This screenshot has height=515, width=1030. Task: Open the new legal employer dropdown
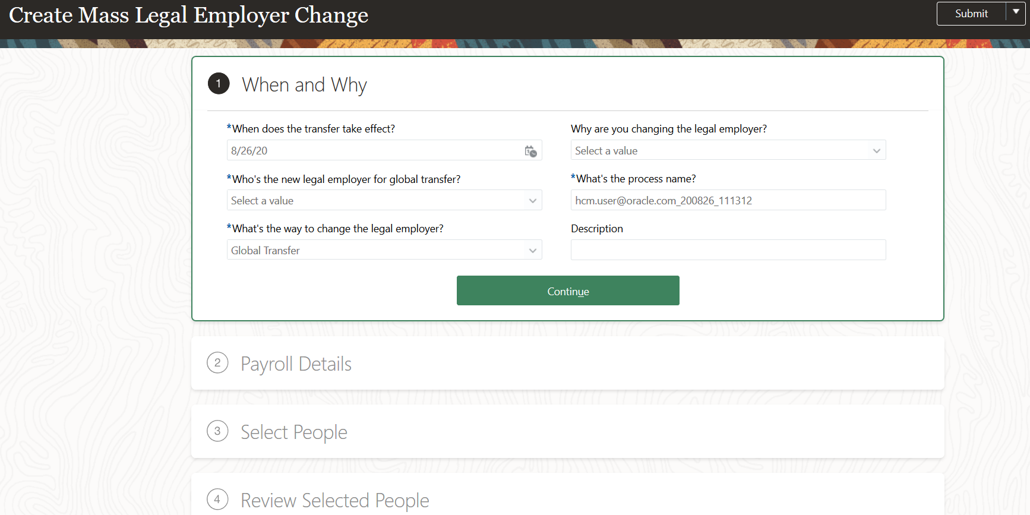click(532, 201)
